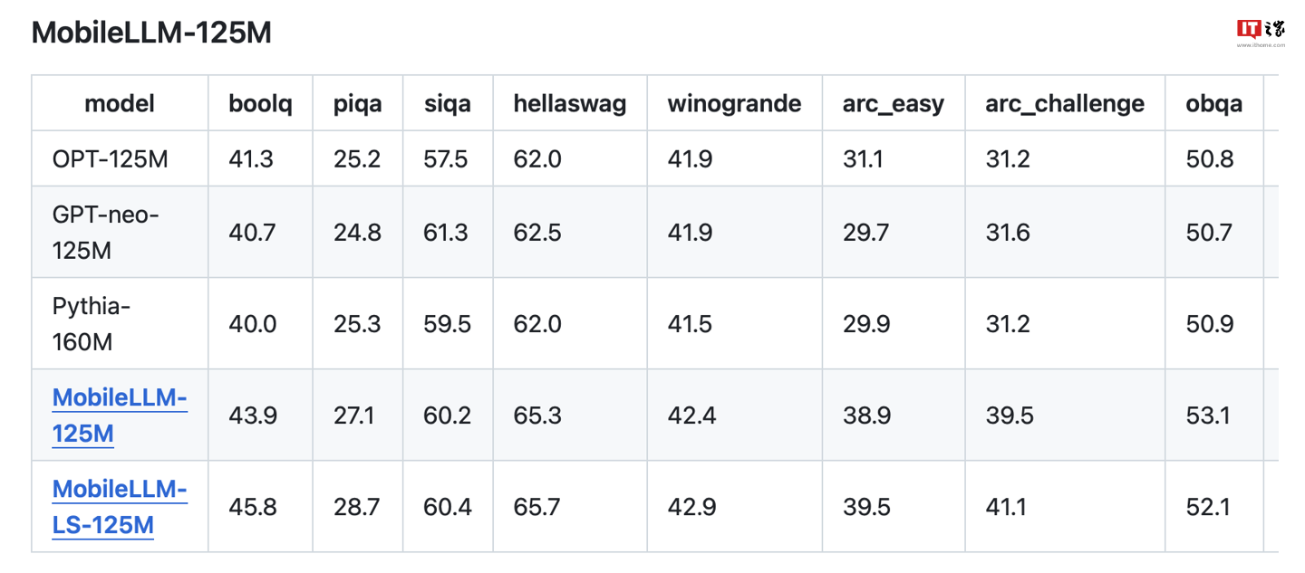
Task: Select the Pythia-160M obqa score 50.9
Action: pos(1209,324)
